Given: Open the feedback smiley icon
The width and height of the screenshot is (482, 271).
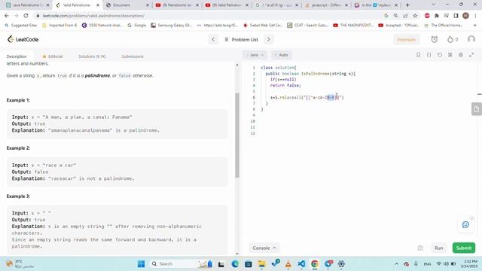Looking at the screenshot, I should (x=465, y=224).
